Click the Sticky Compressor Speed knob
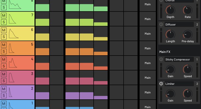The image size is (201, 109). (188, 69)
